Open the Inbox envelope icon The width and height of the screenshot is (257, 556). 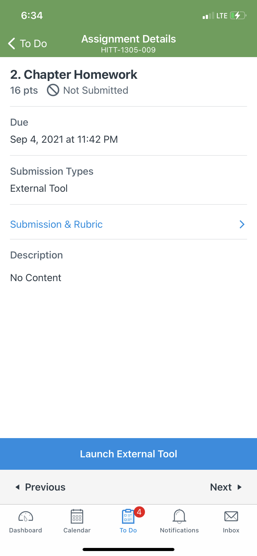231,516
